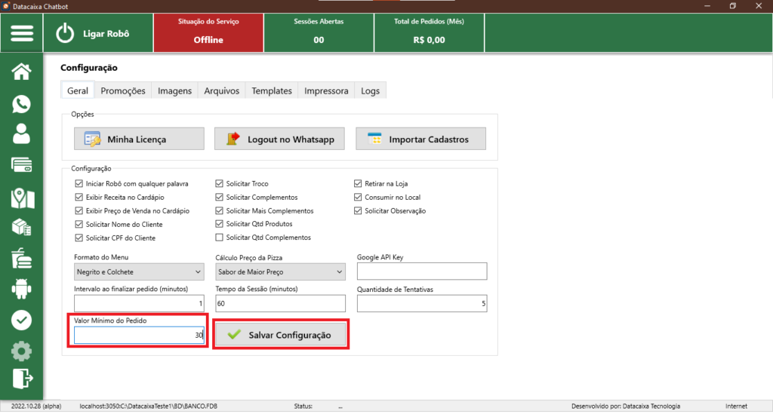Switch to the Promoções tab
The width and height of the screenshot is (773, 414).
(x=123, y=90)
